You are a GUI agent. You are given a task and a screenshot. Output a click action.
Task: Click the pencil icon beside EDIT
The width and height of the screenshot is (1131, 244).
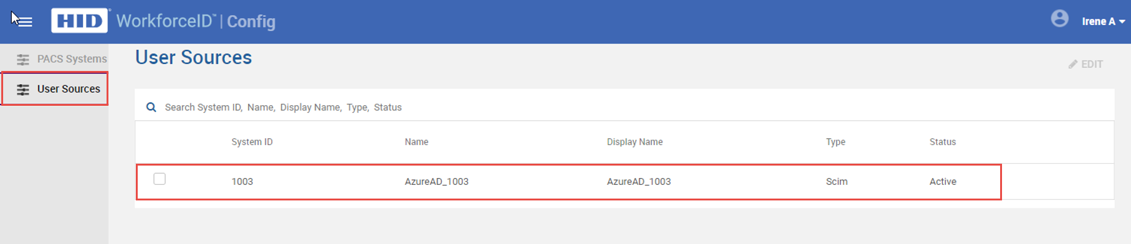pyautogui.click(x=1073, y=64)
